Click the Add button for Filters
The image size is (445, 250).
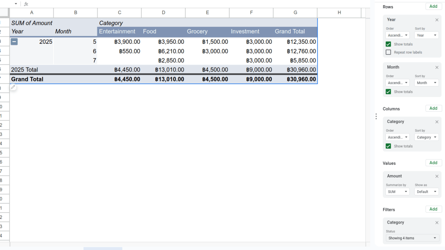433,209
